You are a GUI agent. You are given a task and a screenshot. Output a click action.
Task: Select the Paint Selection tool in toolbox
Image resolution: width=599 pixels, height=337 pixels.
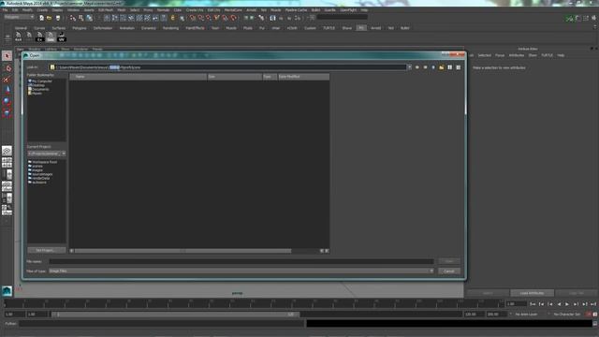(7, 79)
